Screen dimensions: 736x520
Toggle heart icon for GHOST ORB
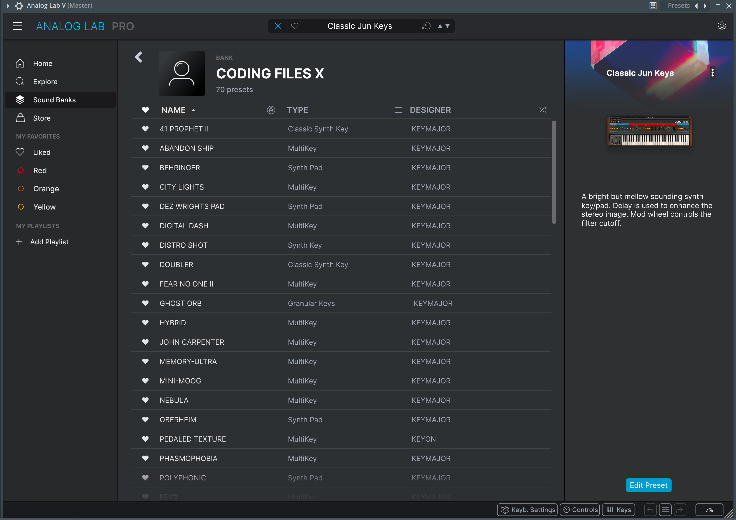[145, 303]
